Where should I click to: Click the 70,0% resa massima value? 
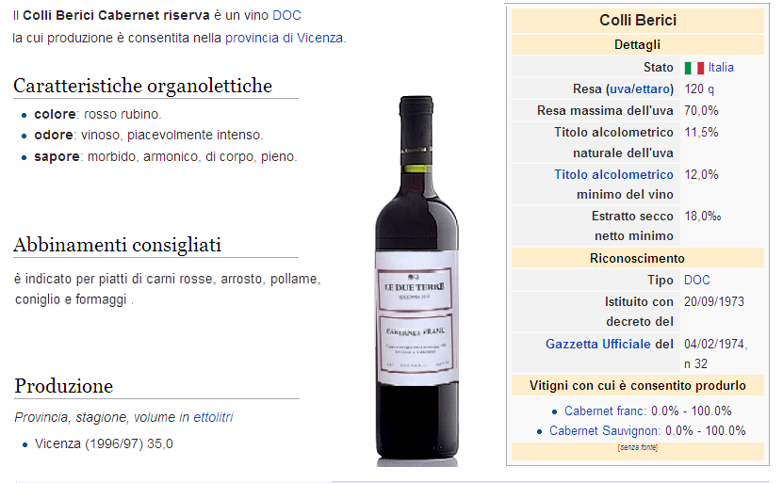click(701, 110)
